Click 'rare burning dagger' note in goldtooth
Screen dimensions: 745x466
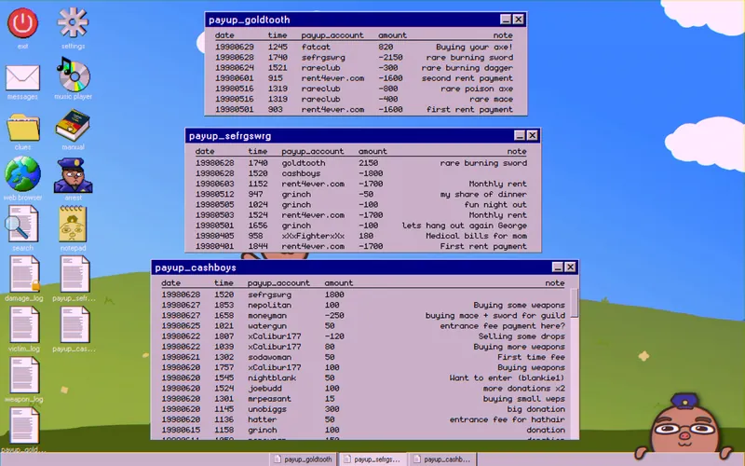(x=467, y=68)
